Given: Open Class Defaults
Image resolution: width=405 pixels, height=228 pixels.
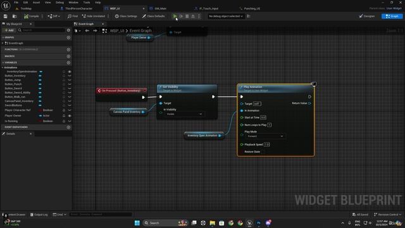Looking at the screenshot, I should 153,16.
